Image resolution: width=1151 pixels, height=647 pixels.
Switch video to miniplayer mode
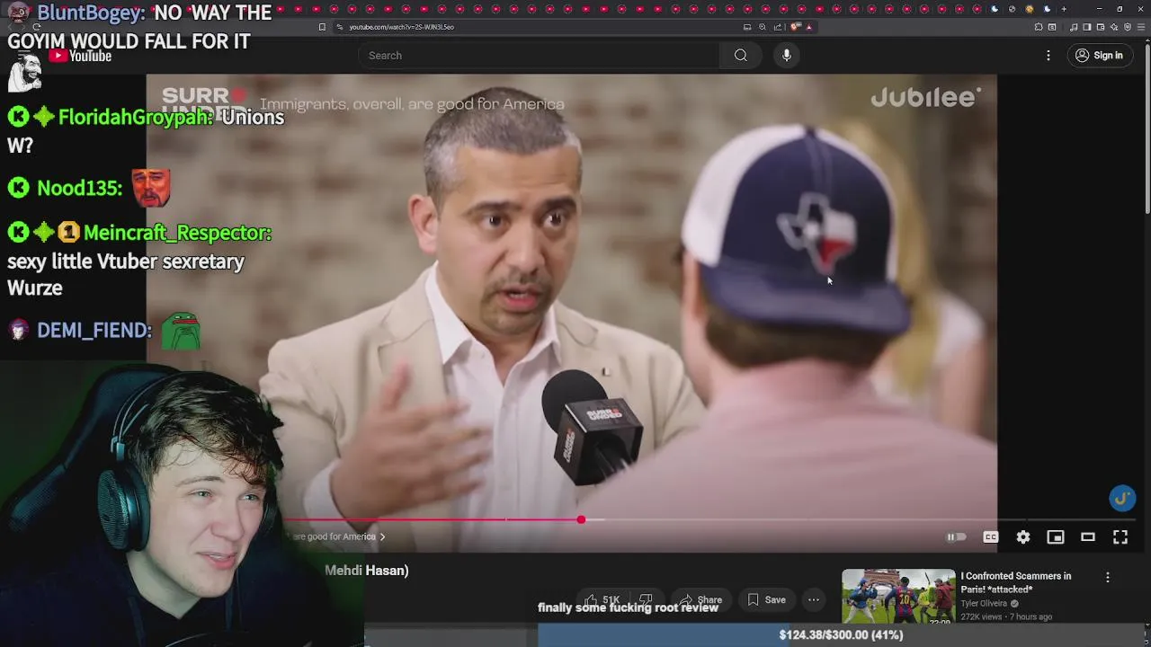pos(1056,537)
